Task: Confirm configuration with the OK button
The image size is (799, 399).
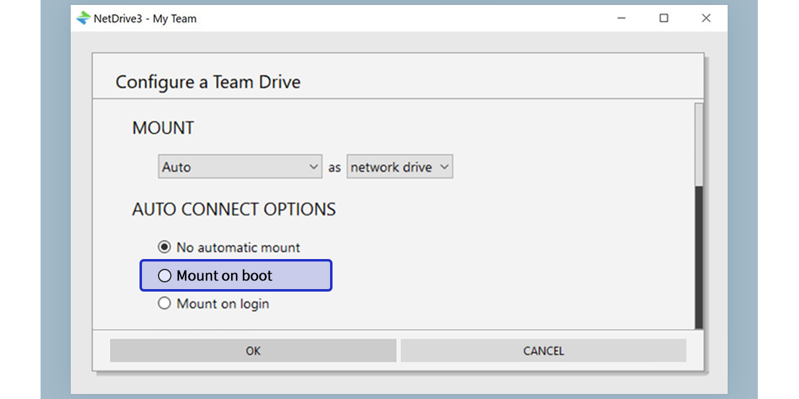Action: 253,351
